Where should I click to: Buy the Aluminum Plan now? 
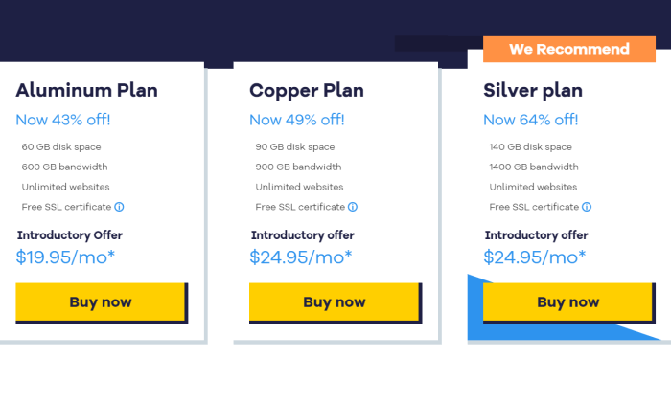click(102, 302)
